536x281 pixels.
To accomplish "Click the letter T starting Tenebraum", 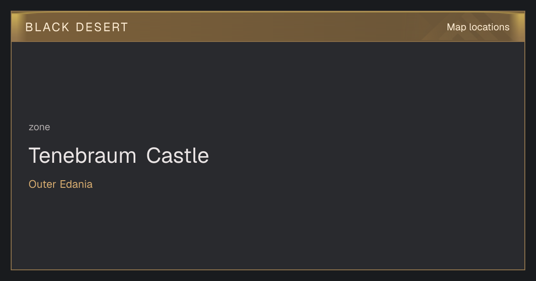I will [x=34, y=156].
